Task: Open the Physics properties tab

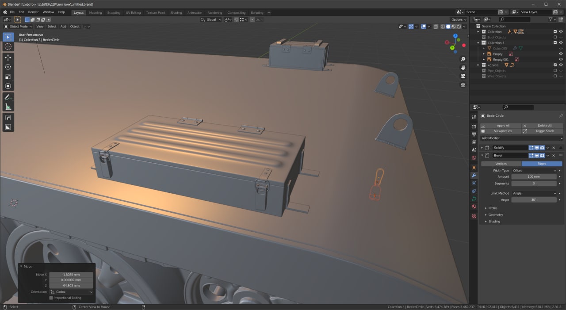Action: pos(474,183)
